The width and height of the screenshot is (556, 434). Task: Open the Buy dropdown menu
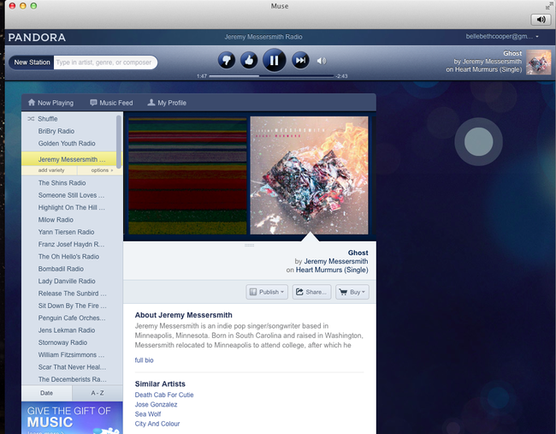(x=352, y=292)
